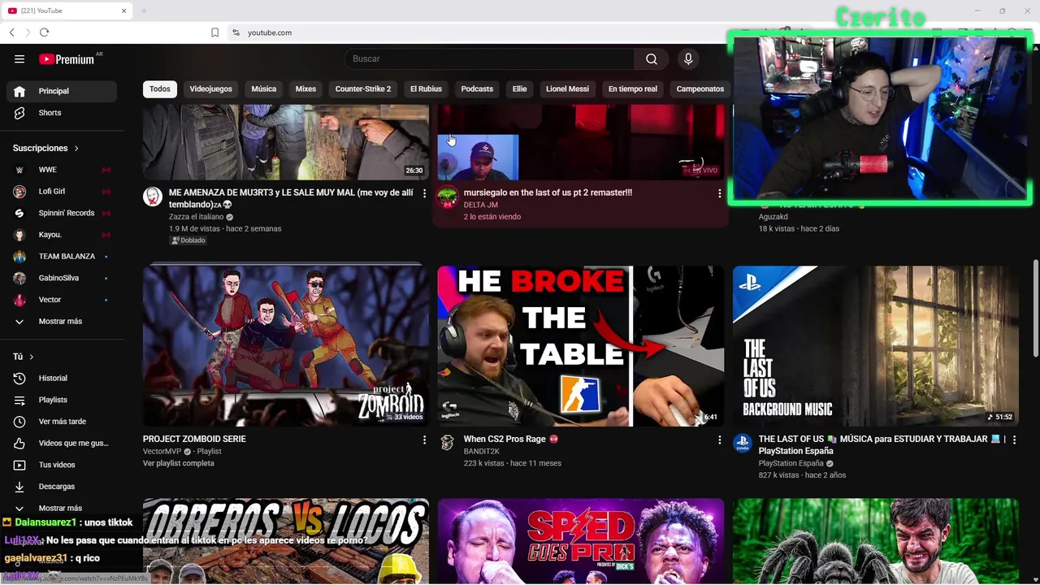Click the page vertical scrollbar

(x=1035, y=309)
